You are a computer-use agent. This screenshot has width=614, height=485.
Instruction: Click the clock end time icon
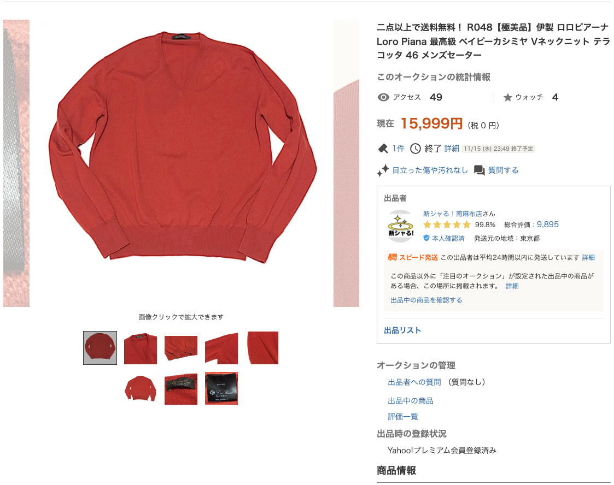point(415,149)
